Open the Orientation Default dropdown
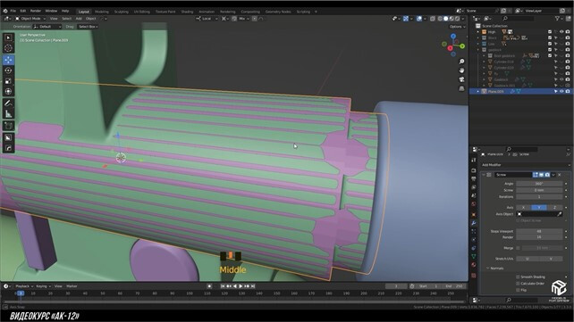 (x=47, y=27)
